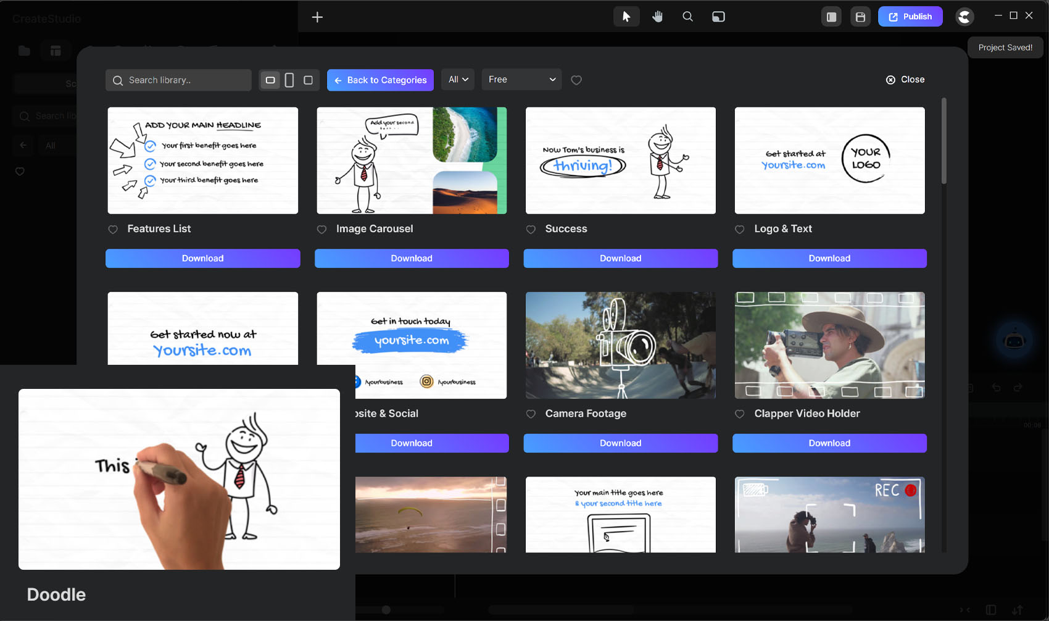Viewport: 1049px width, 621px height.
Task: Select landscape aspect ratio filter
Action: (270, 80)
